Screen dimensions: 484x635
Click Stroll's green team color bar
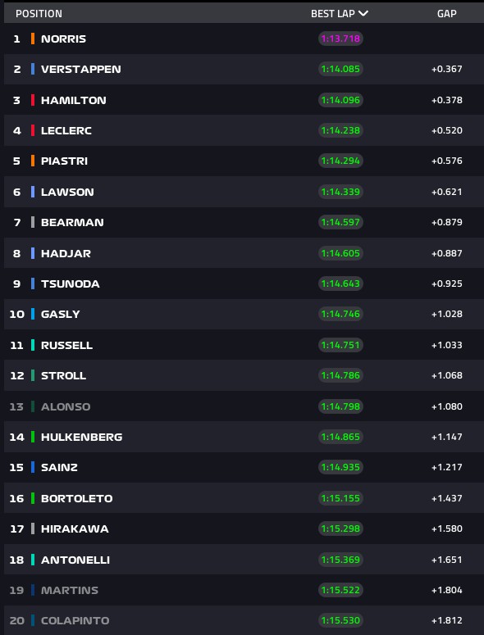coord(33,375)
